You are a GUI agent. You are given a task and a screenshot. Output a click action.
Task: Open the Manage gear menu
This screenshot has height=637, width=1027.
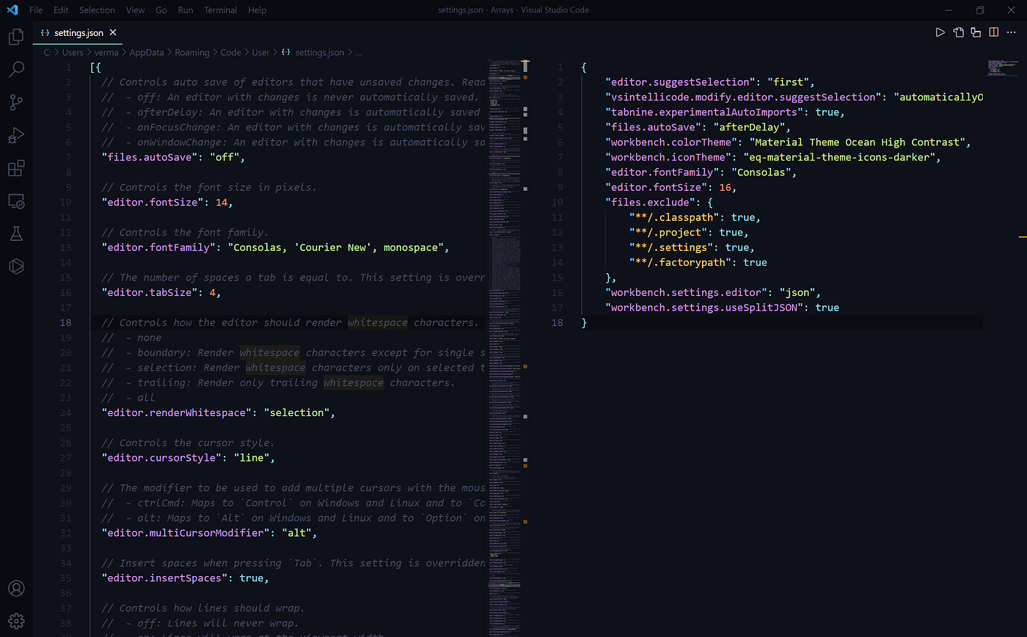16,621
